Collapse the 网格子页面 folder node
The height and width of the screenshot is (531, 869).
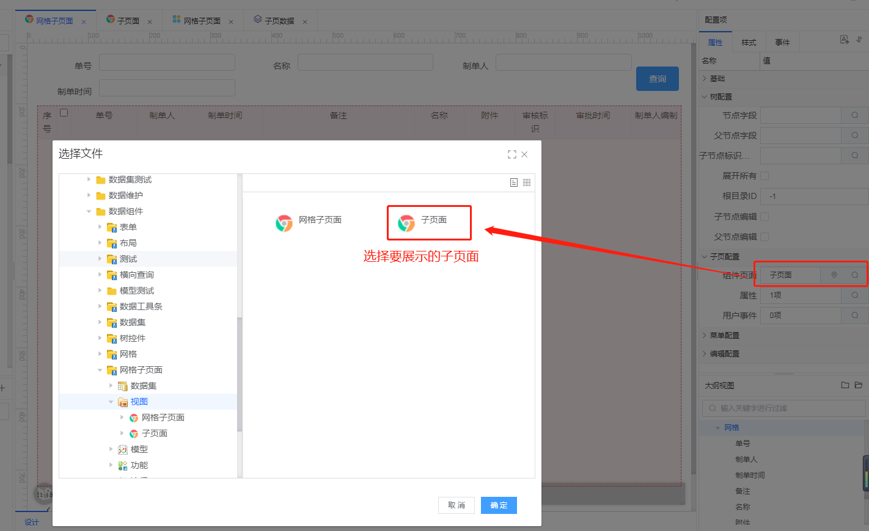tap(100, 370)
